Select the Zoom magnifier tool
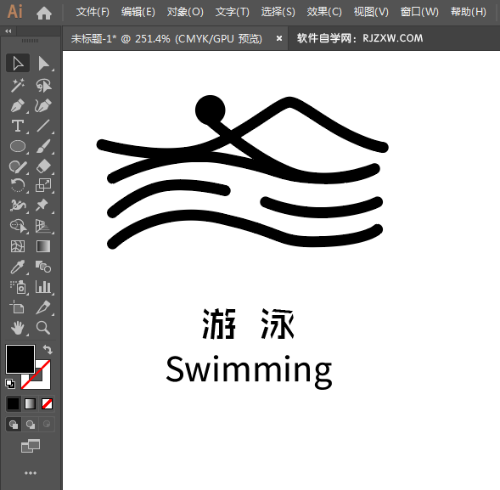 click(x=43, y=328)
